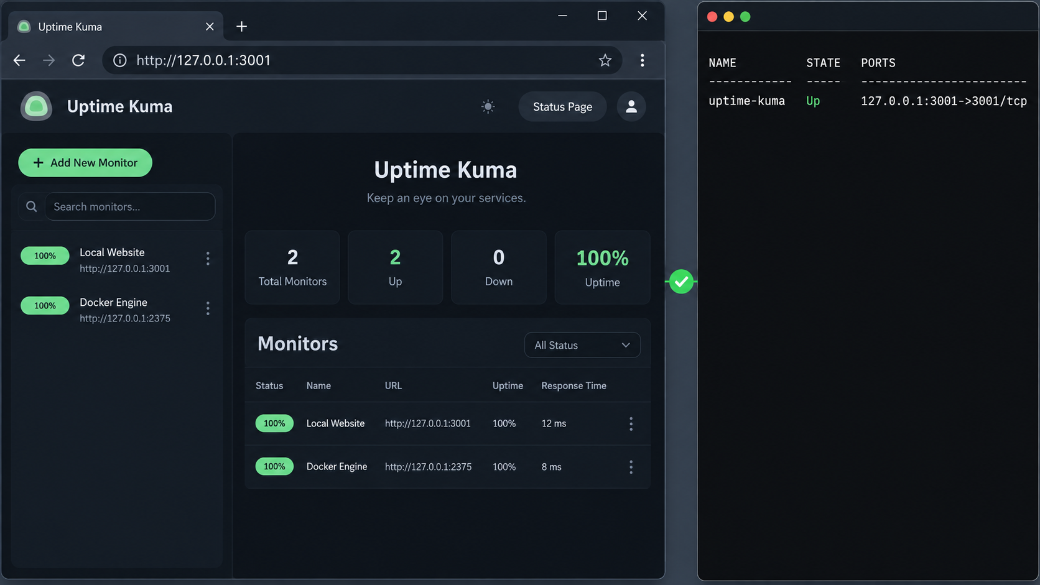Click the green checkmark badge between windows
This screenshot has height=585, width=1040.
(x=681, y=282)
